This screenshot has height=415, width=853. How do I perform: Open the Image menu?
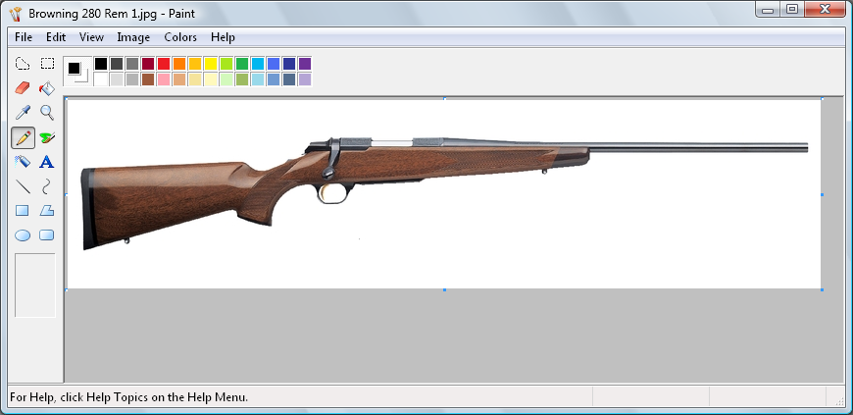tap(133, 37)
